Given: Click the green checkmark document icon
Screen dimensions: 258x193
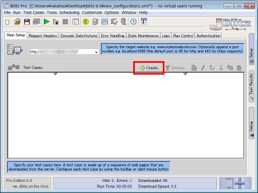Looking at the screenshot, I should tap(95, 22).
